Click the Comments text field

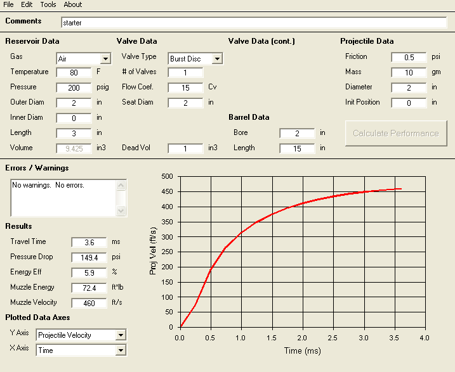point(254,23)
